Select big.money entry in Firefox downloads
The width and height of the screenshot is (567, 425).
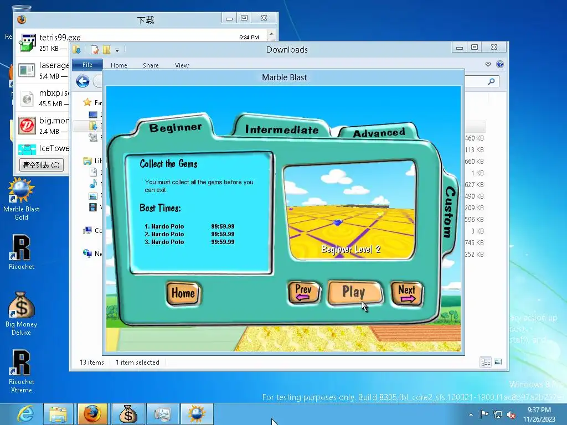coord(43,126)
